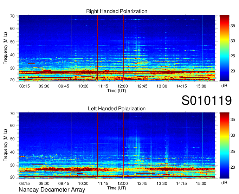This screenshot has width=239, height=194.
Task: Click the "09:00" tick on Right Handed time axis
Action: (x=44, y=86)
